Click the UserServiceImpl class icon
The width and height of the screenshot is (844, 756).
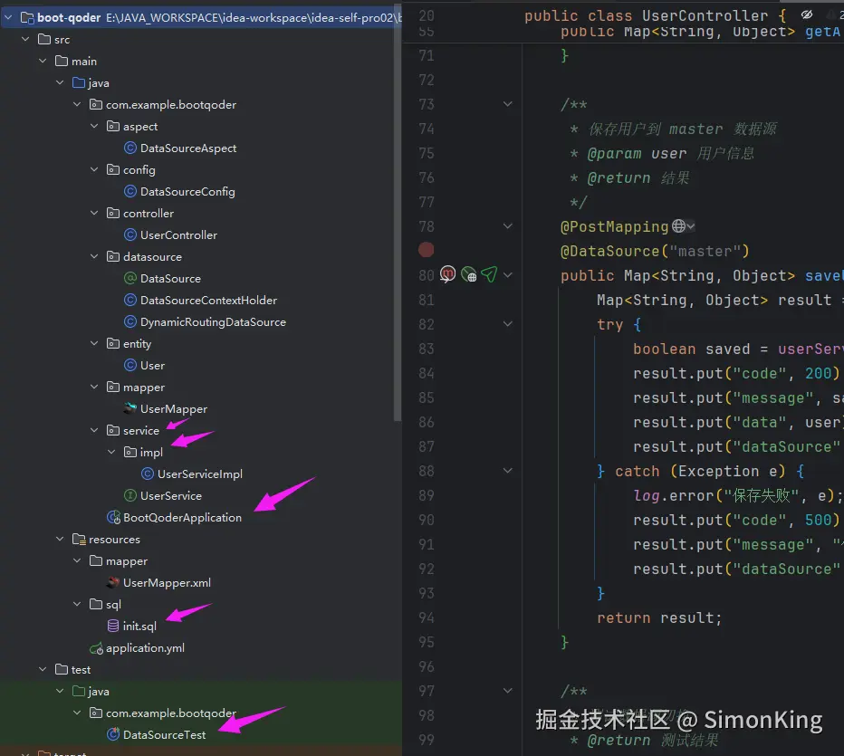[x=147, y=474]
